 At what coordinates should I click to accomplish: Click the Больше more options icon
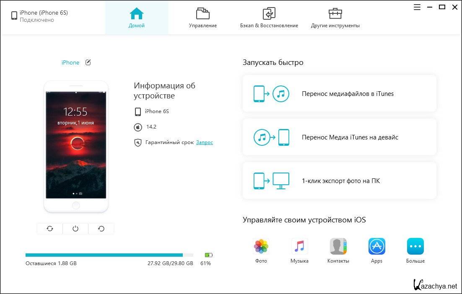click(x=415, y=247)
